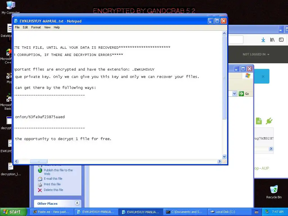Click the printer icon in file tasks

click(40, 184)
